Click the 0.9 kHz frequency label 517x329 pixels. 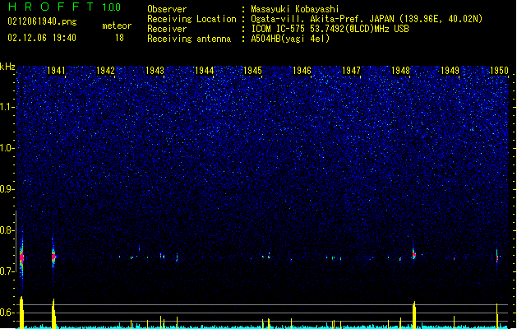point(7,189)
